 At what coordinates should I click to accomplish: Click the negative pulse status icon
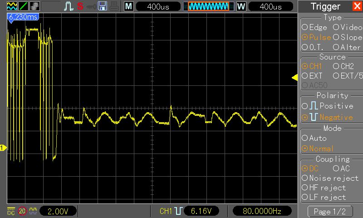178,211
